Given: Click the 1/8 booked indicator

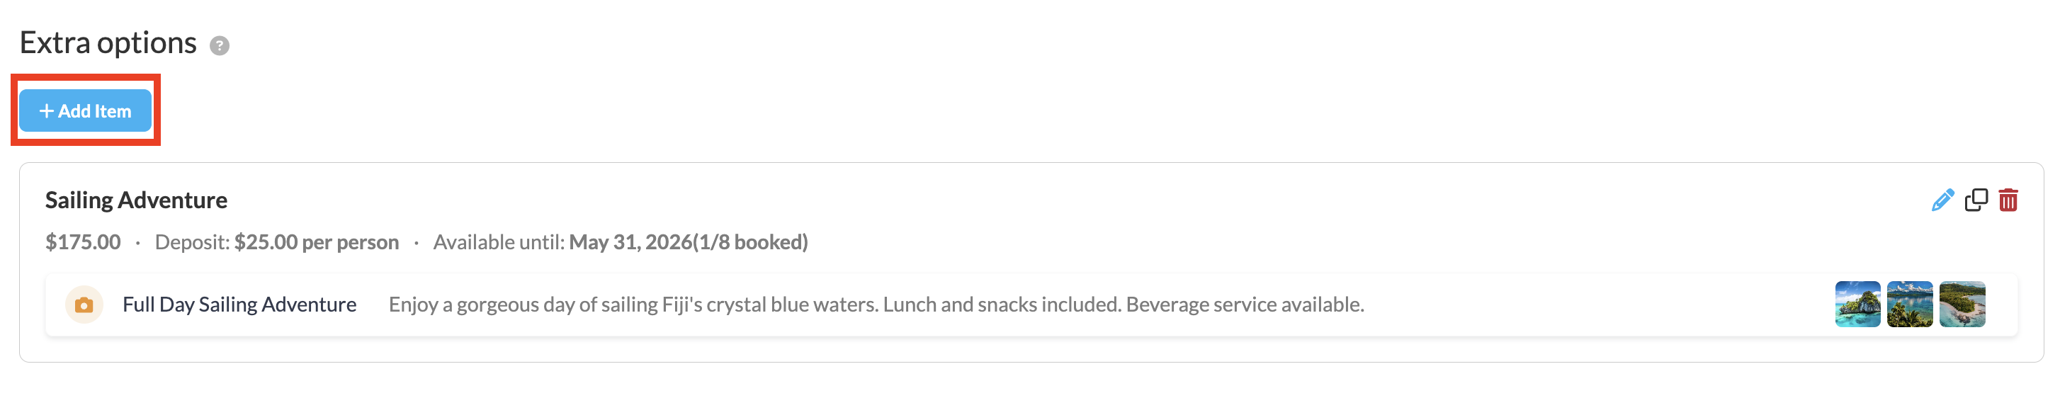Looking at the screenshot, I should tap(751, 242).
